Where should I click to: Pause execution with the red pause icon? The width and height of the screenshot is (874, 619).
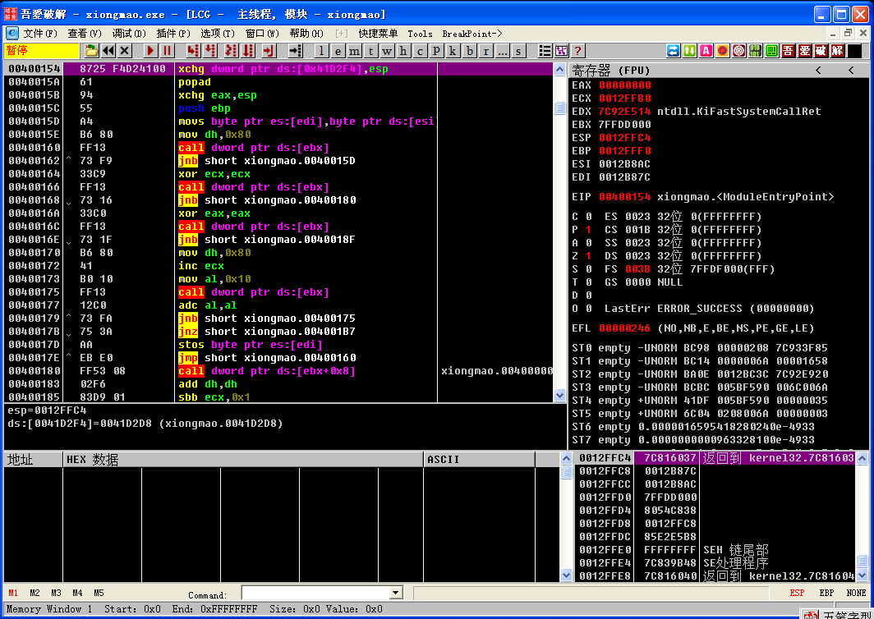click(x=167, y=51)
